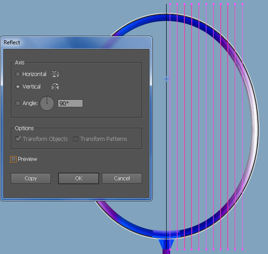Click the Cancel button
Viewport: 268px width, 254px height.
(122, 178)
